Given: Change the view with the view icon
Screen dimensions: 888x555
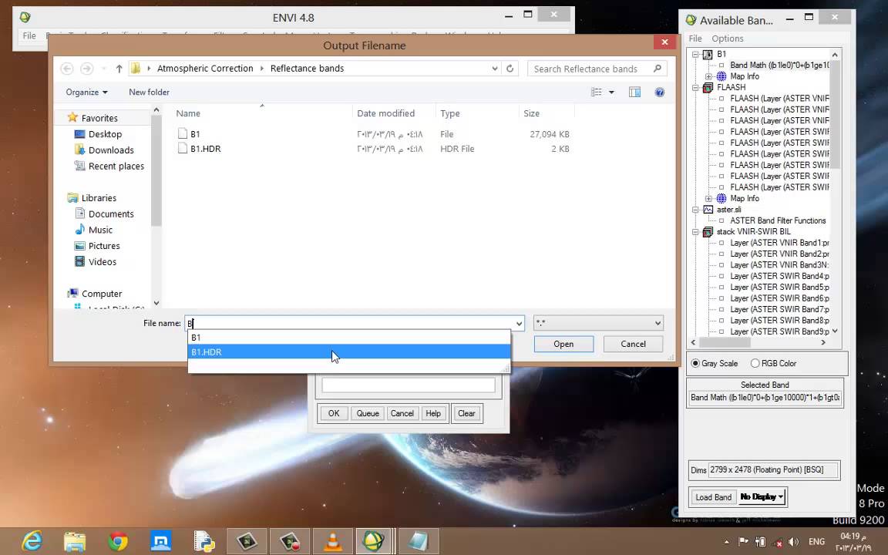Looking at the screenshot, I should point(597,92).
